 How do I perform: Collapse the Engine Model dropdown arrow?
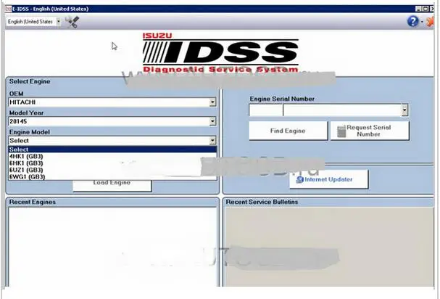pyautogui.click(x=212, y=140)
